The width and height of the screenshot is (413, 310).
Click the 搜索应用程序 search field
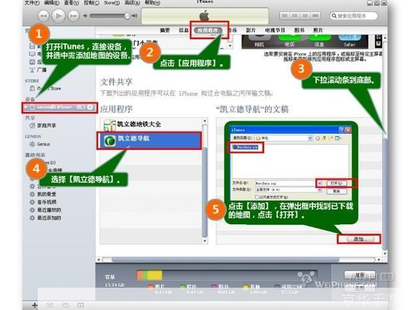[353, 15]
